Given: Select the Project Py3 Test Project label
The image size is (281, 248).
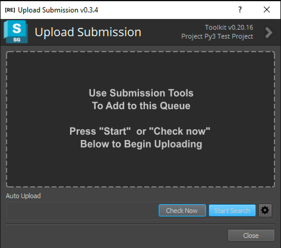Looking at the screenshot, I should point(217,36).
